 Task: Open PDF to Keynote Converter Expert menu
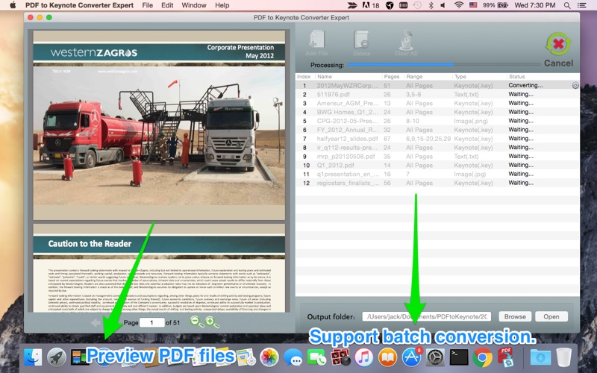click(79, 5)
